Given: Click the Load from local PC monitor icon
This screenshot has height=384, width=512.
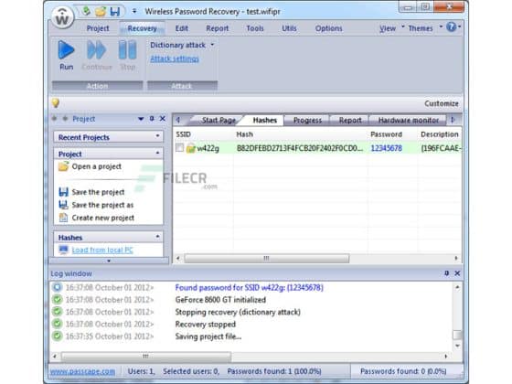Looking at the screenshot, I should click(x=63, y=250).
